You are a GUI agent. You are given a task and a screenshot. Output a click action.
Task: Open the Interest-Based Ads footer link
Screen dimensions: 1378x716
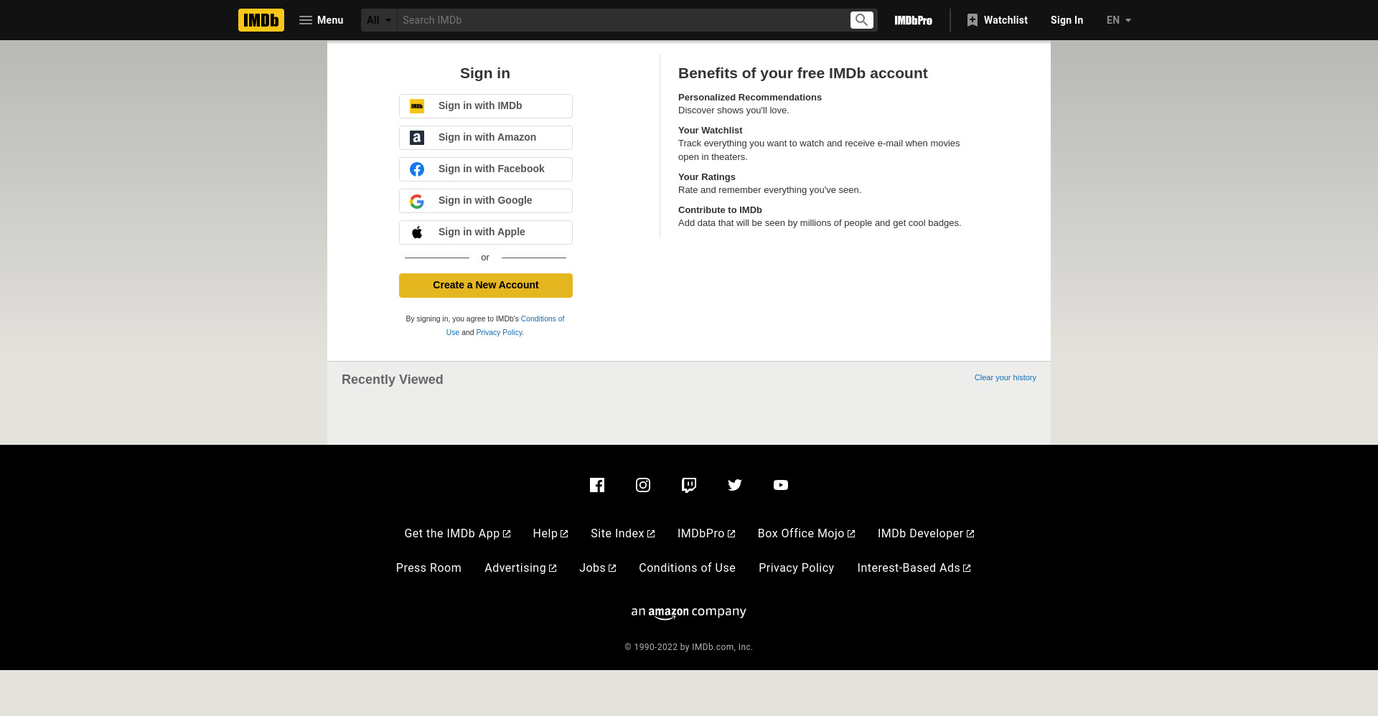(x=914, y=568)
